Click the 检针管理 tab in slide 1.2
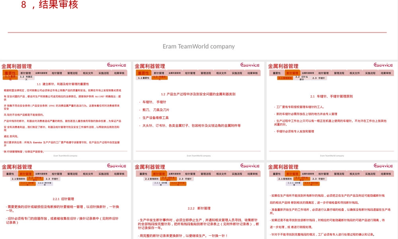This screenshot has width=398, height=239. [x=190, y=73]
